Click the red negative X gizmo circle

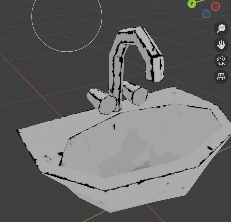pos(215,6)
